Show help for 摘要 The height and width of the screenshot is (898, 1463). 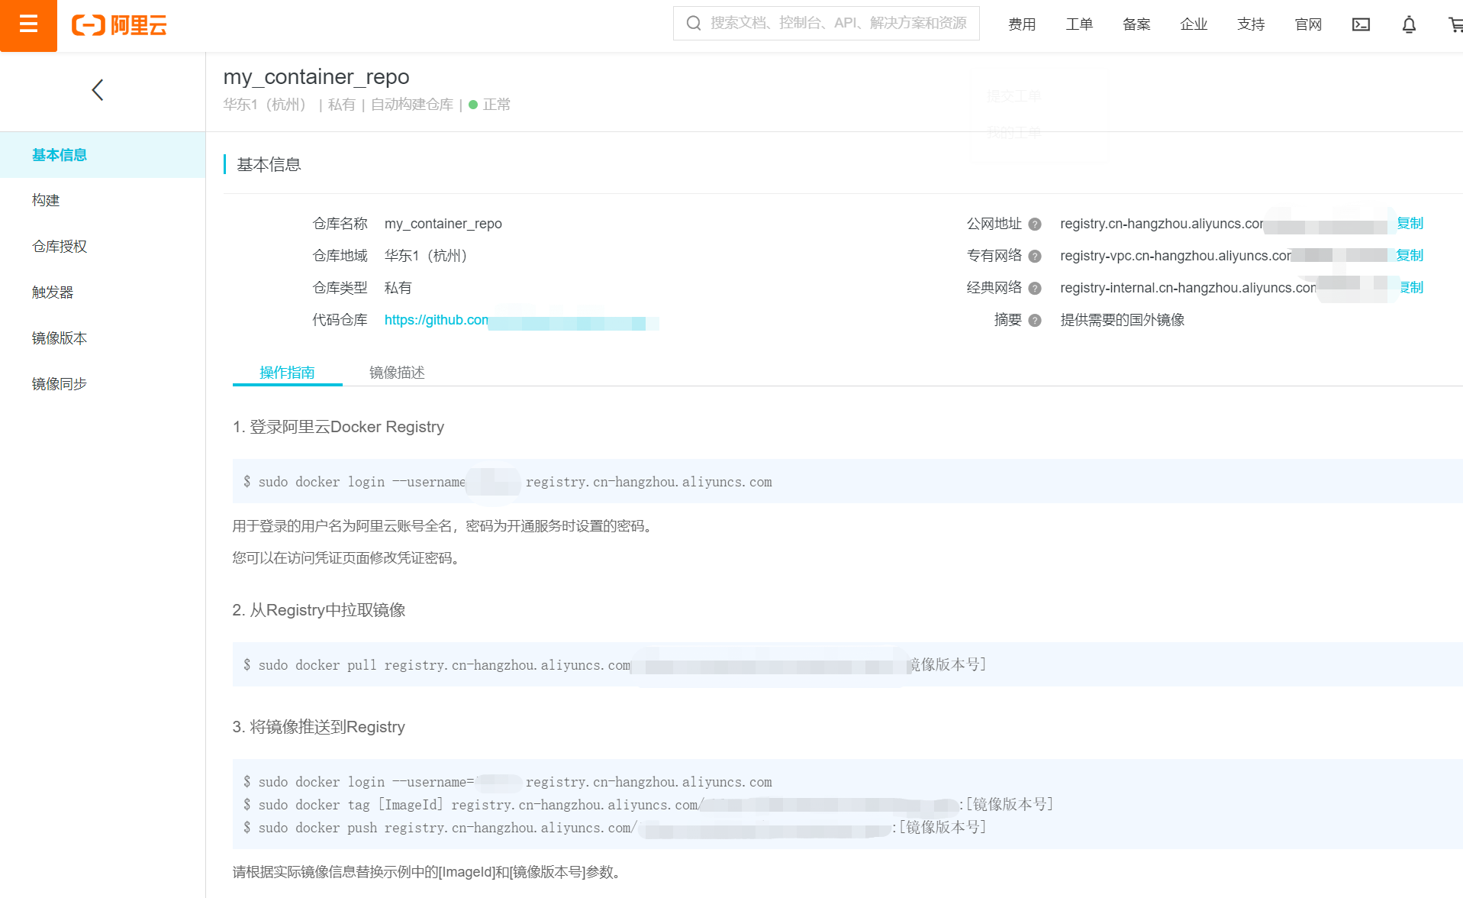pos(1035,320)
